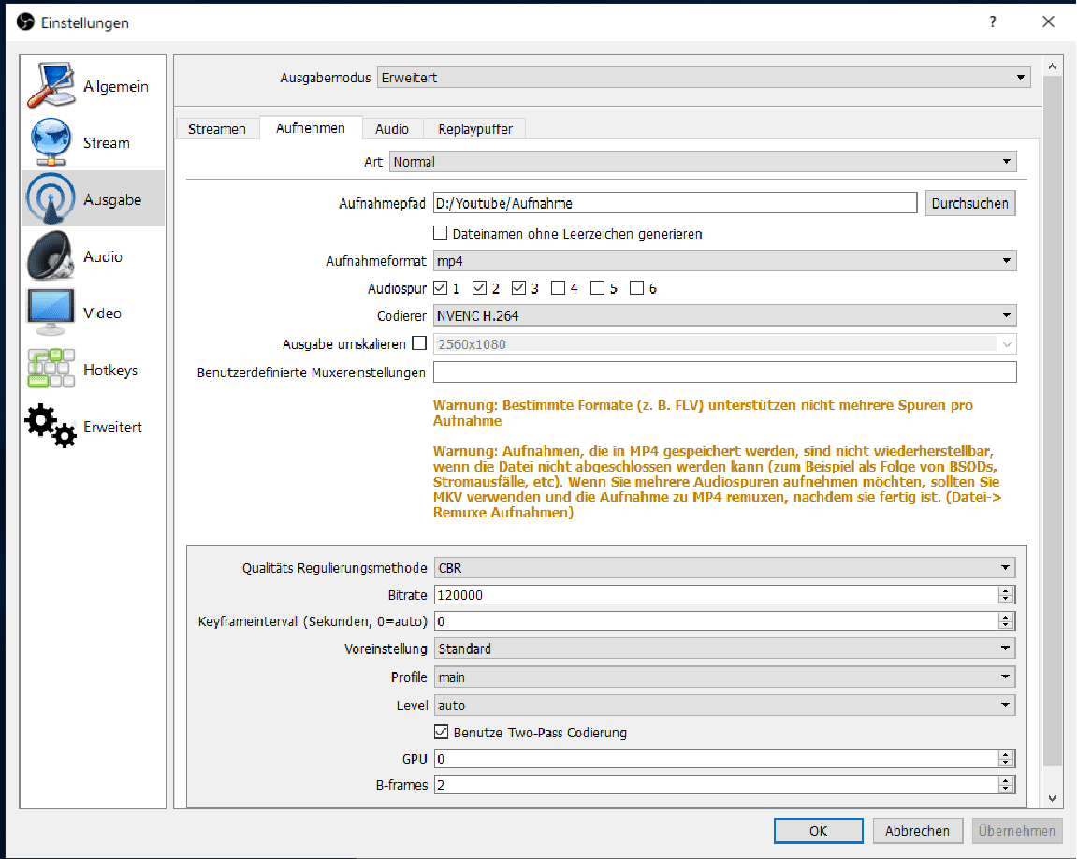Uncheck Audiospur 2 checkbox
This screenshot has height=859, width=1077.
click(479, 287)
